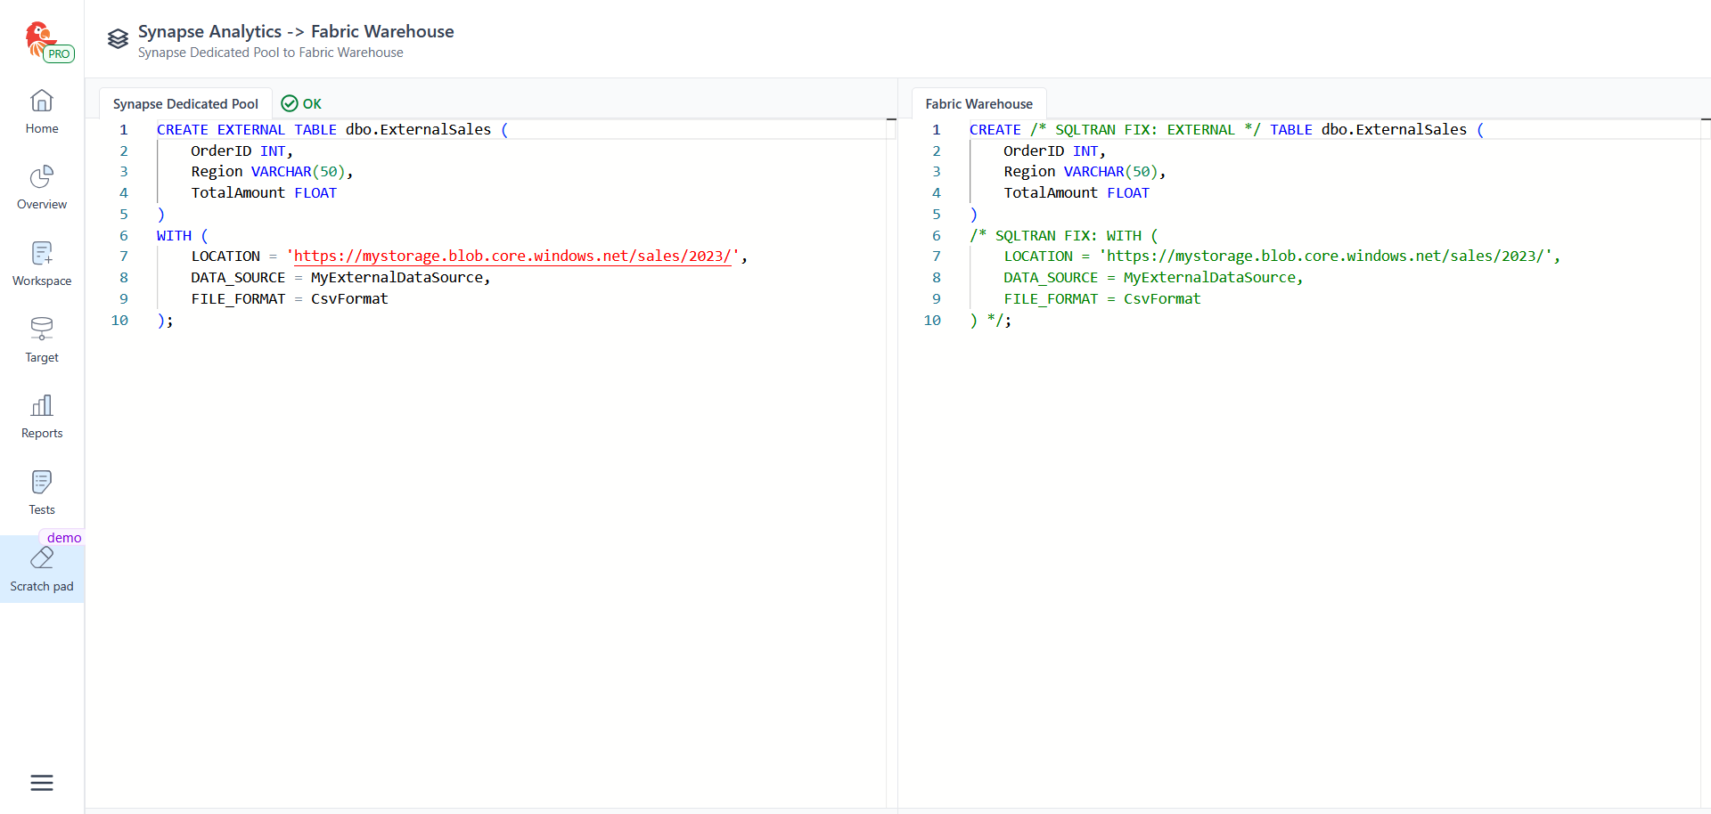The height and width of the screenshot is (814, 1711).
Task: Select the Fabric Warehouse tab
Action: [x=978, y=104]
